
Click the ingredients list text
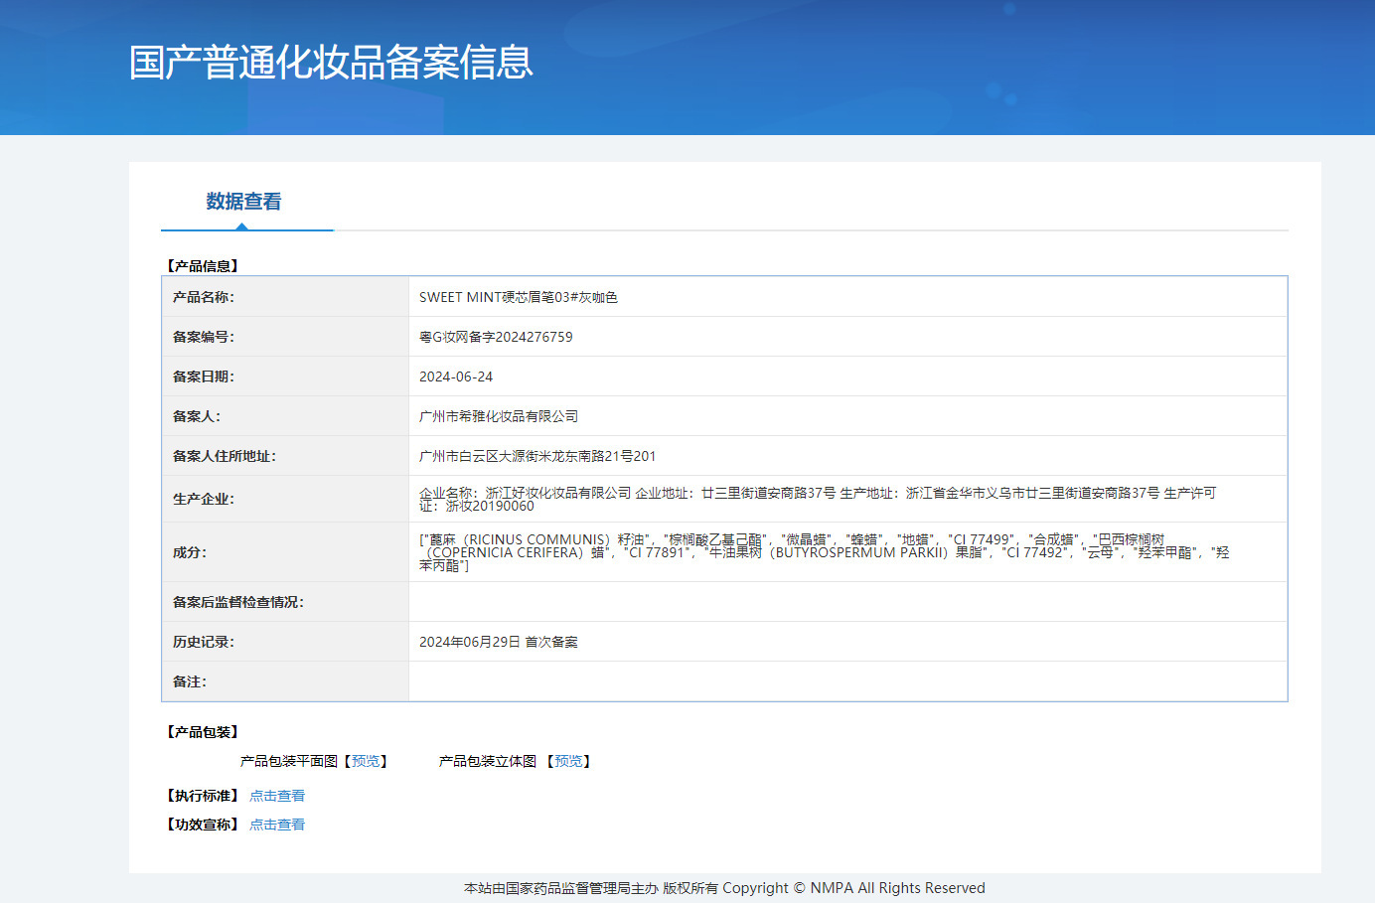tap(823, 552)
